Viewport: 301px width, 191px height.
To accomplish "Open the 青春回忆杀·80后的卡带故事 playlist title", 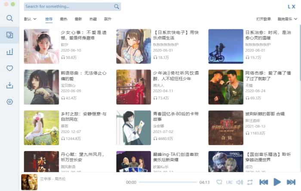I will [175, 116].
